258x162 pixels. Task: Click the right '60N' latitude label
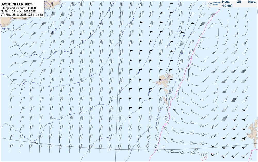[x=196, y=149]
